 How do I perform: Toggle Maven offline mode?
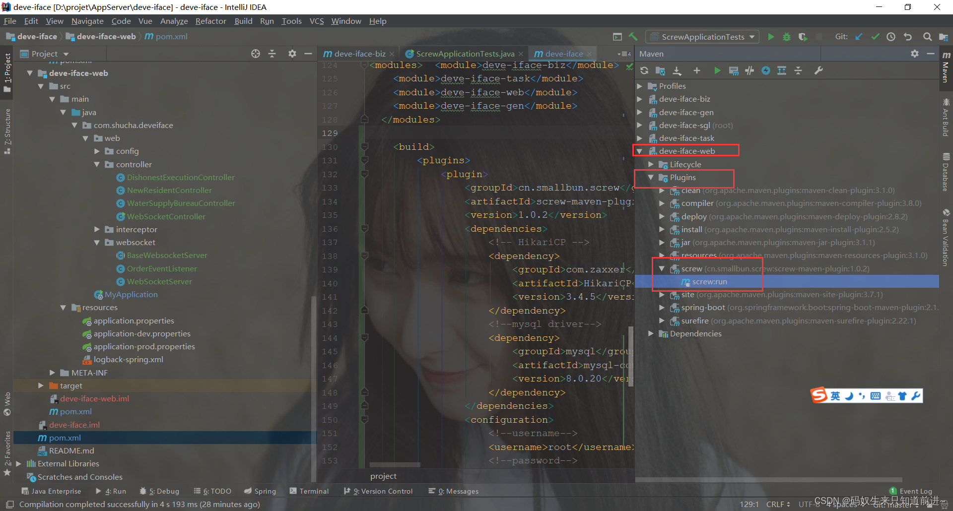(766, 70)
